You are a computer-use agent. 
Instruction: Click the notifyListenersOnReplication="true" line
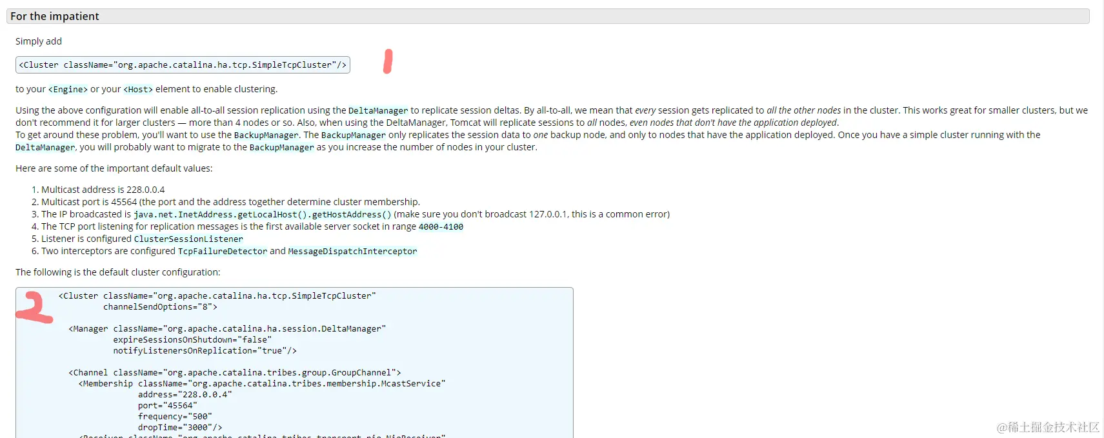coord(205,351)
